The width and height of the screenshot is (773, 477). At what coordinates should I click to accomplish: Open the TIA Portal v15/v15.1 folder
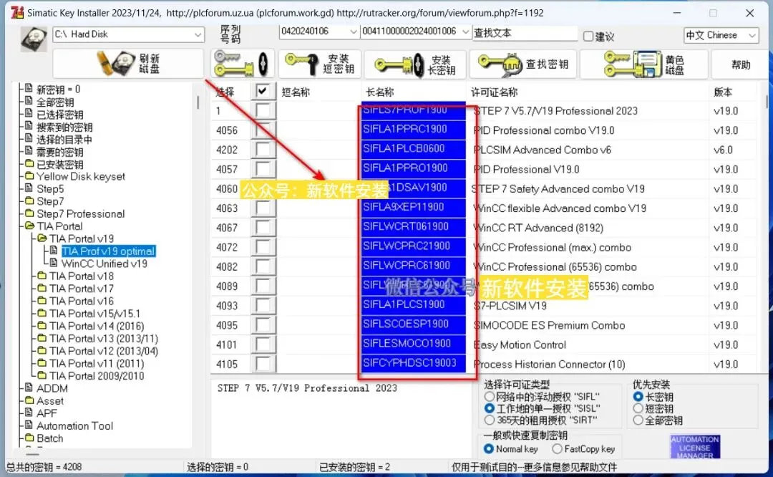tap(94, 314)
